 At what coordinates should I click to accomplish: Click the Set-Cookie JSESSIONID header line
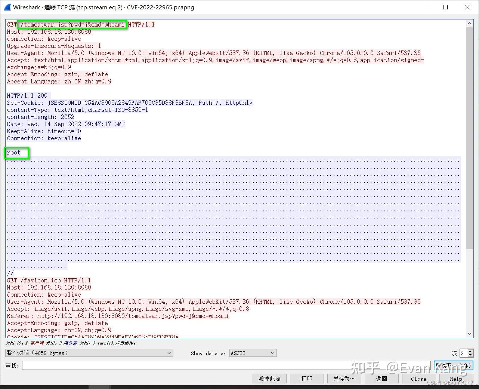129,102
